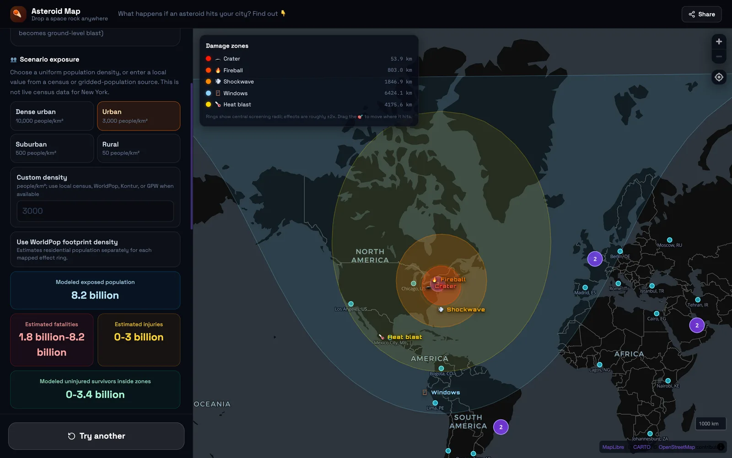This screenshot has width=732, height=458.
Task: Enable Use WorldPop footprint density
Action: tap(95, 249)
